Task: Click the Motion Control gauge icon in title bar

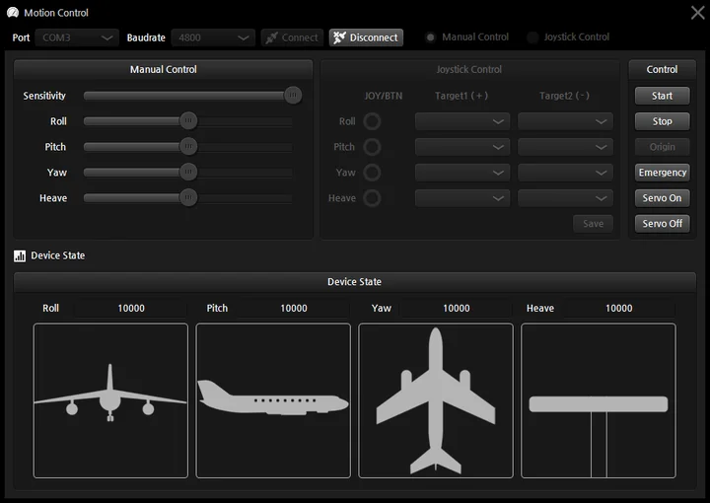Action: [13, 12]
